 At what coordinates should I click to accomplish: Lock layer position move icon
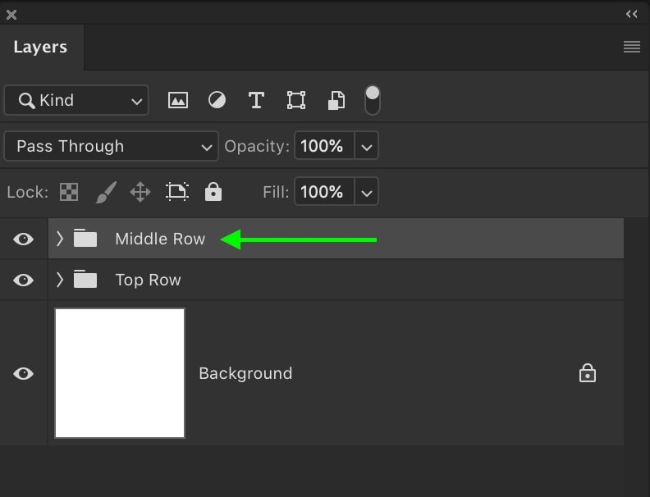point(140,192)
